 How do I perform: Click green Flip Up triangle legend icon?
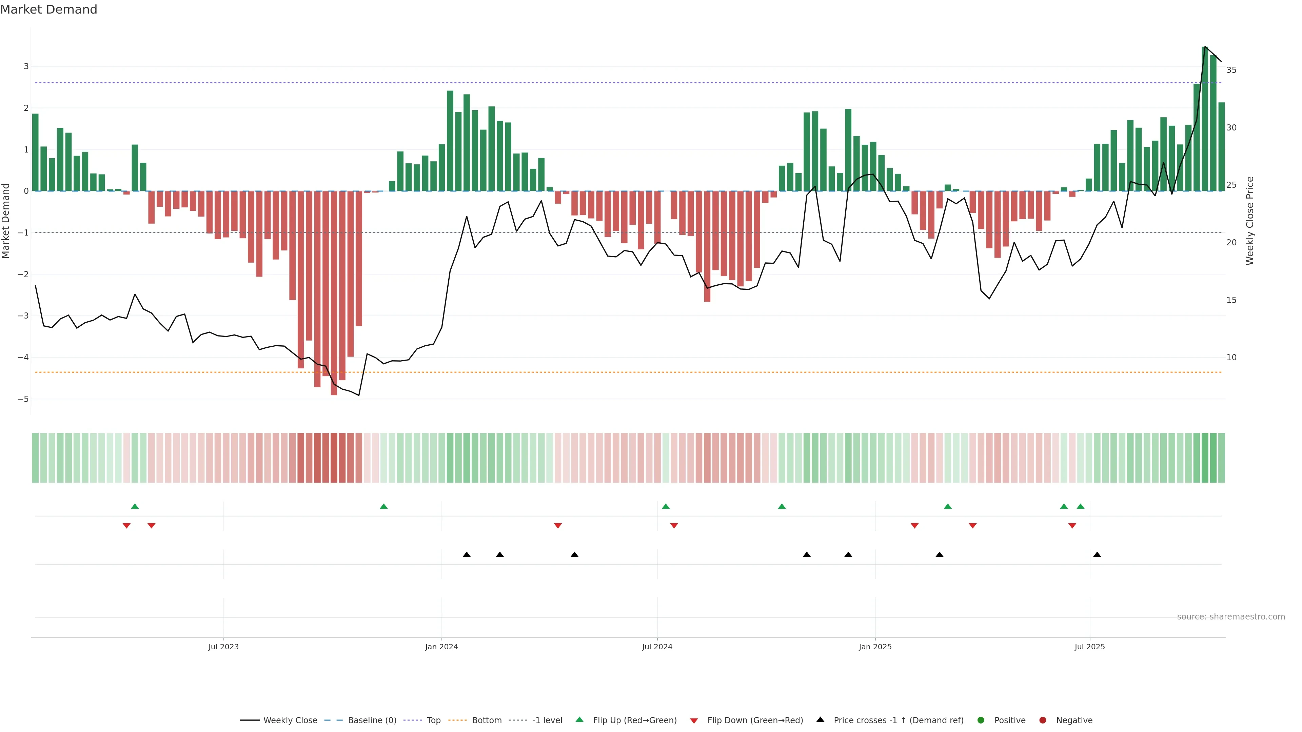click(x=580, y=719)
